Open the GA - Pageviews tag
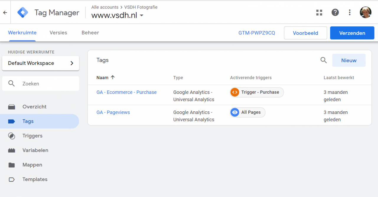 click(113, 112)
